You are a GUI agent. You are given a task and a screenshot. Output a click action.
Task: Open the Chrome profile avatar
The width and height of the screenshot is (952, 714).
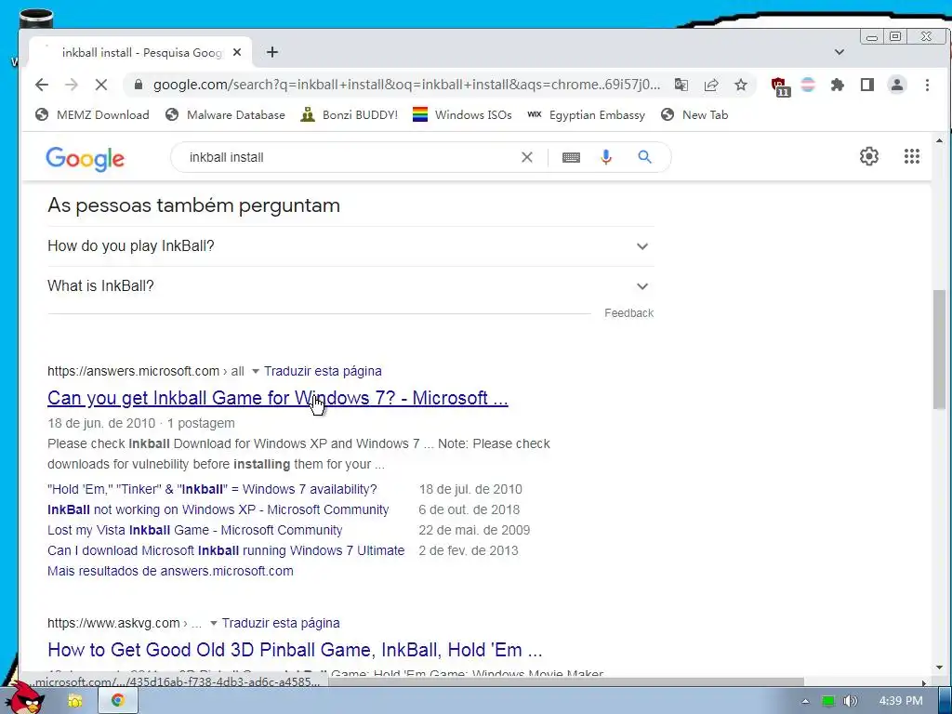coord(897,85)
